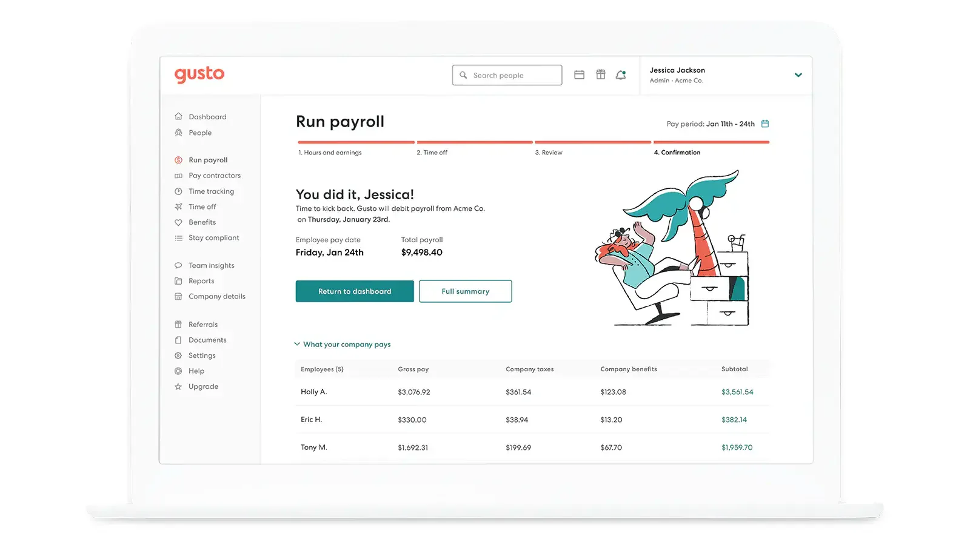Open Settings gear icon in sidebar

click(x=178, y=355)
